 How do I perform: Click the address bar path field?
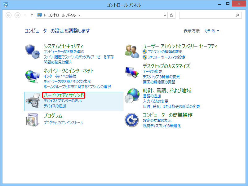pyautogui.click(x=102, y=15)
